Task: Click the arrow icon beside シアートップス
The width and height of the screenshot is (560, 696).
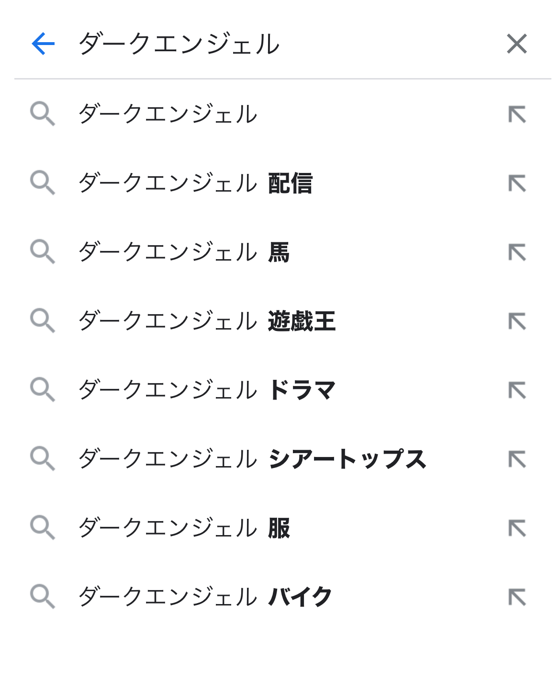Action: [x=517, y=459]
